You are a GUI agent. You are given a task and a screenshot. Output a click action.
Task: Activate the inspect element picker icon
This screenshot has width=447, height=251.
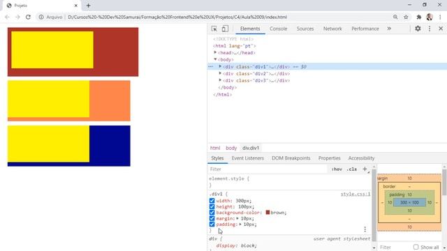coord(214,29)
